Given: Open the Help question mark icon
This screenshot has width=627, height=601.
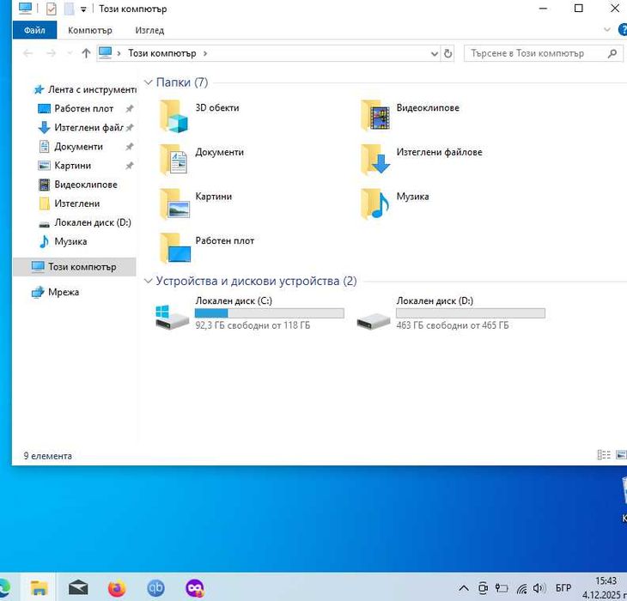Looking at the screenshot, I should pos(623,30).
